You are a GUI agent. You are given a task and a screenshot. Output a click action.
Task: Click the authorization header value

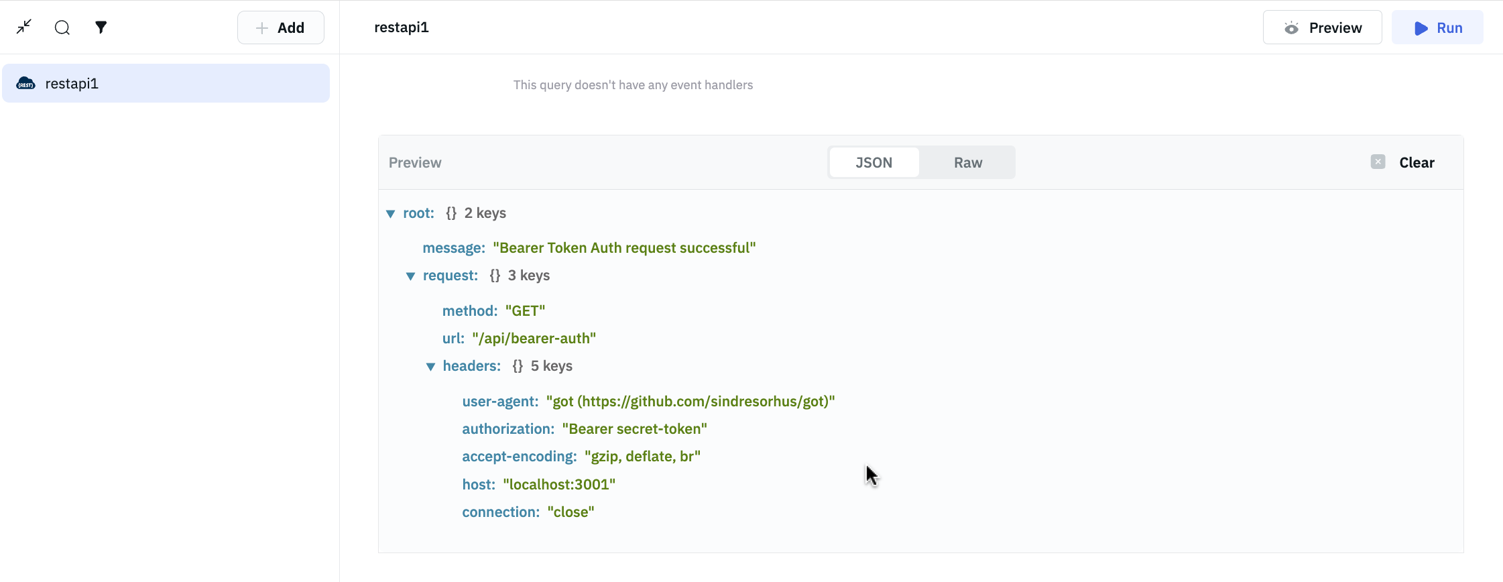[634, 429]
